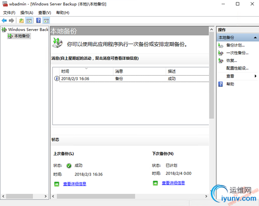Screen dimensions: 259x206
Task: Click the info icon on the backup row
Action: 57,78
